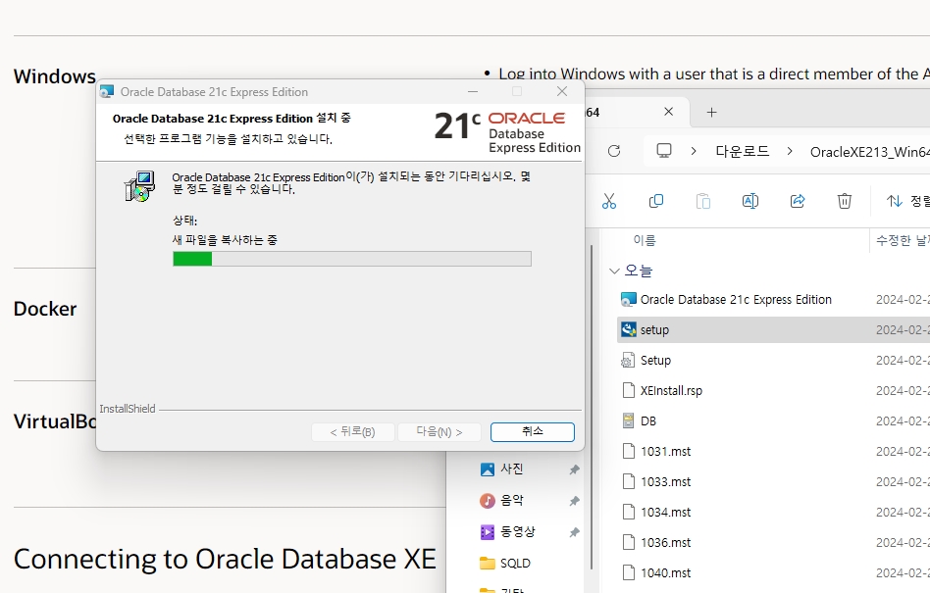Select the highlighted setup file
This screenshot has width=930, height=593.
click(x=773, y=330)
